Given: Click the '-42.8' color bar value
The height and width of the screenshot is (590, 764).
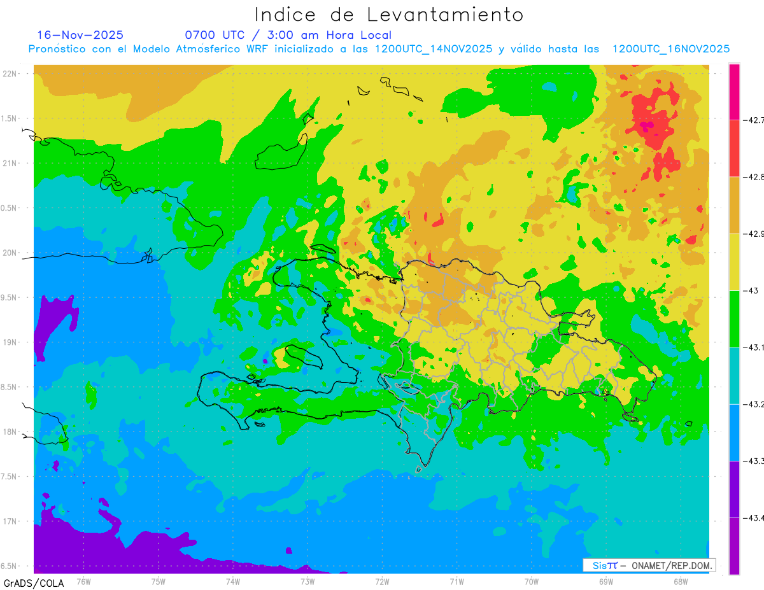Looking at the screenshot, I should [x=753, y=177].
